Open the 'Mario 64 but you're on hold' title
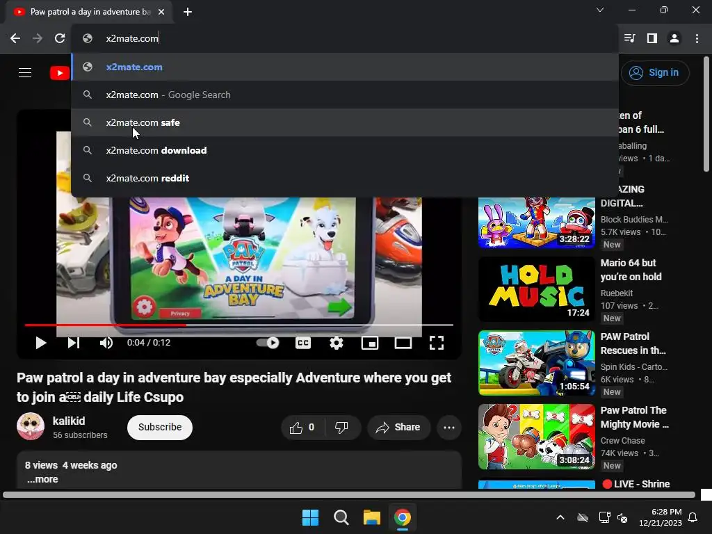 pos(631,270)
